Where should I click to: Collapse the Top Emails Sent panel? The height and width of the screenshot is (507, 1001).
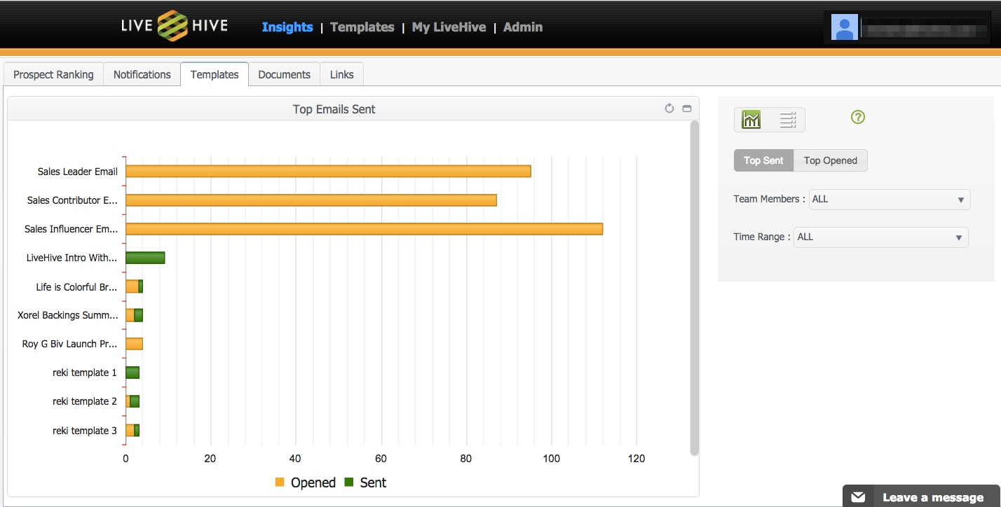(687, 109)
